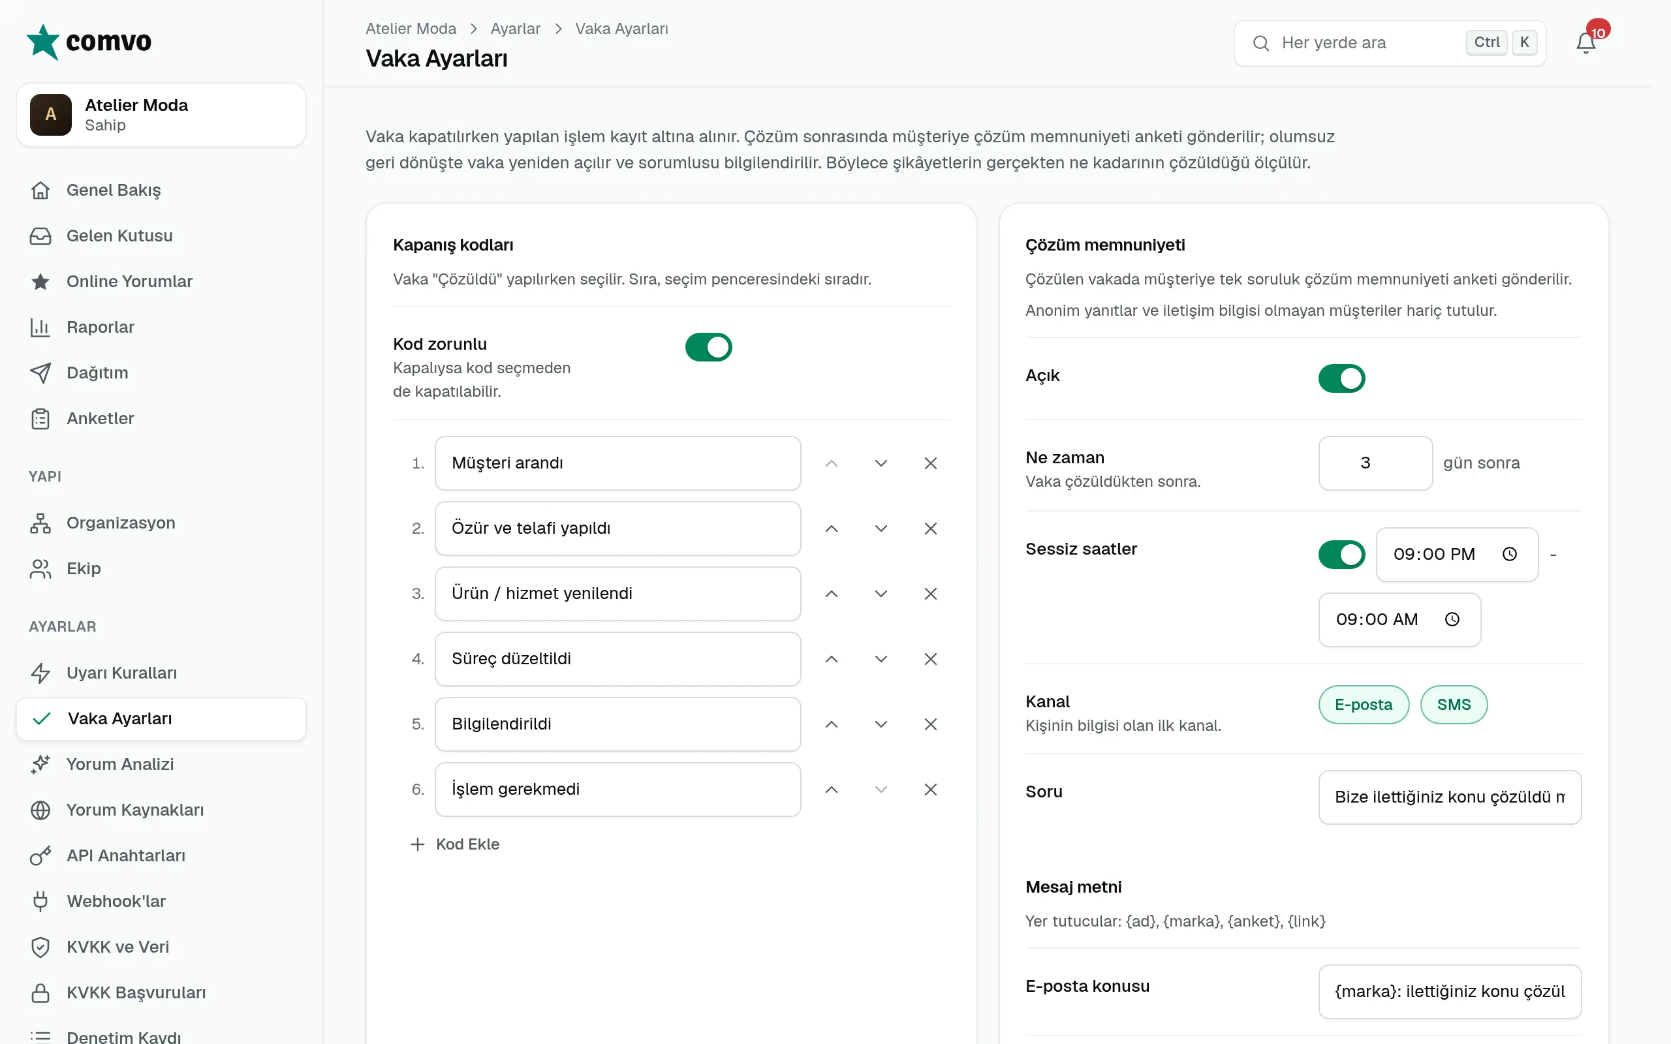The image size is (1671, 1044).
Task: Open clock picker for 09:00 PM field
Action: 1509,555
